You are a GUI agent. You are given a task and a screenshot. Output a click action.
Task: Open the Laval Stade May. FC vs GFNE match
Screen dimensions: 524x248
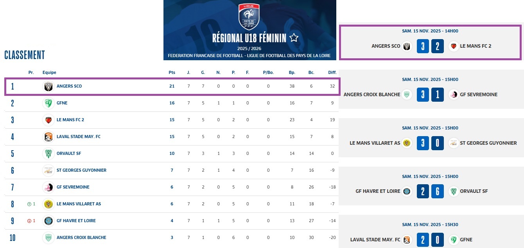[430, 239]
